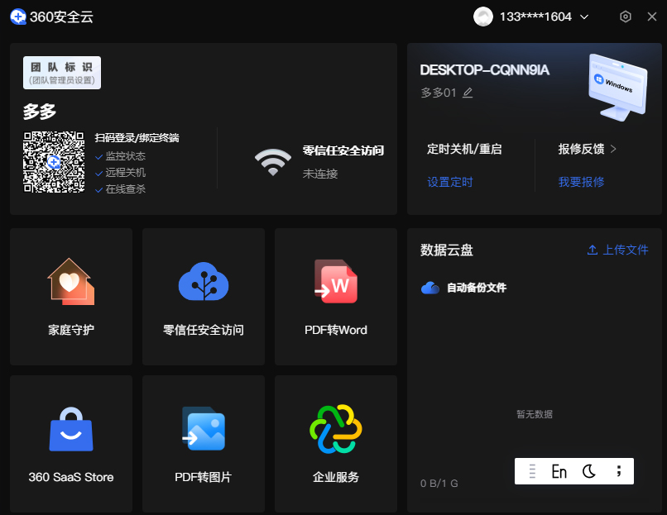Viewport: 667px width, 515px height.
Task: Open settings via the hexagon gear icon
Action: click(626, 17)
